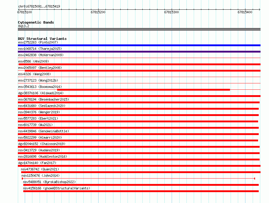Image resolution: width=269 pixels, height=203 pixels.
Task: Click ruler position 67815300
Action: 172,12
